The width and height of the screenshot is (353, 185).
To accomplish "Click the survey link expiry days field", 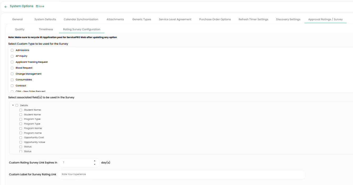I will [76, 163].
